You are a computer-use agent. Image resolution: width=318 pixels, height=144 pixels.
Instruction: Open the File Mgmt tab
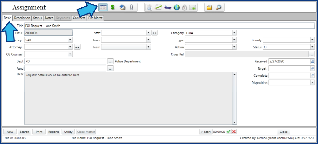pos(95,18)
